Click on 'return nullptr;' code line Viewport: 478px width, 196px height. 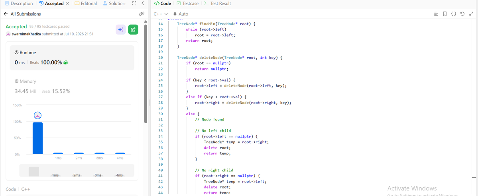pos(212,69)
